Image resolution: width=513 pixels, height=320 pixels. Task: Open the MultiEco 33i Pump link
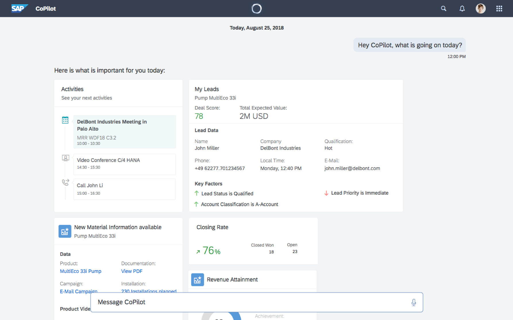click(80, 271)
